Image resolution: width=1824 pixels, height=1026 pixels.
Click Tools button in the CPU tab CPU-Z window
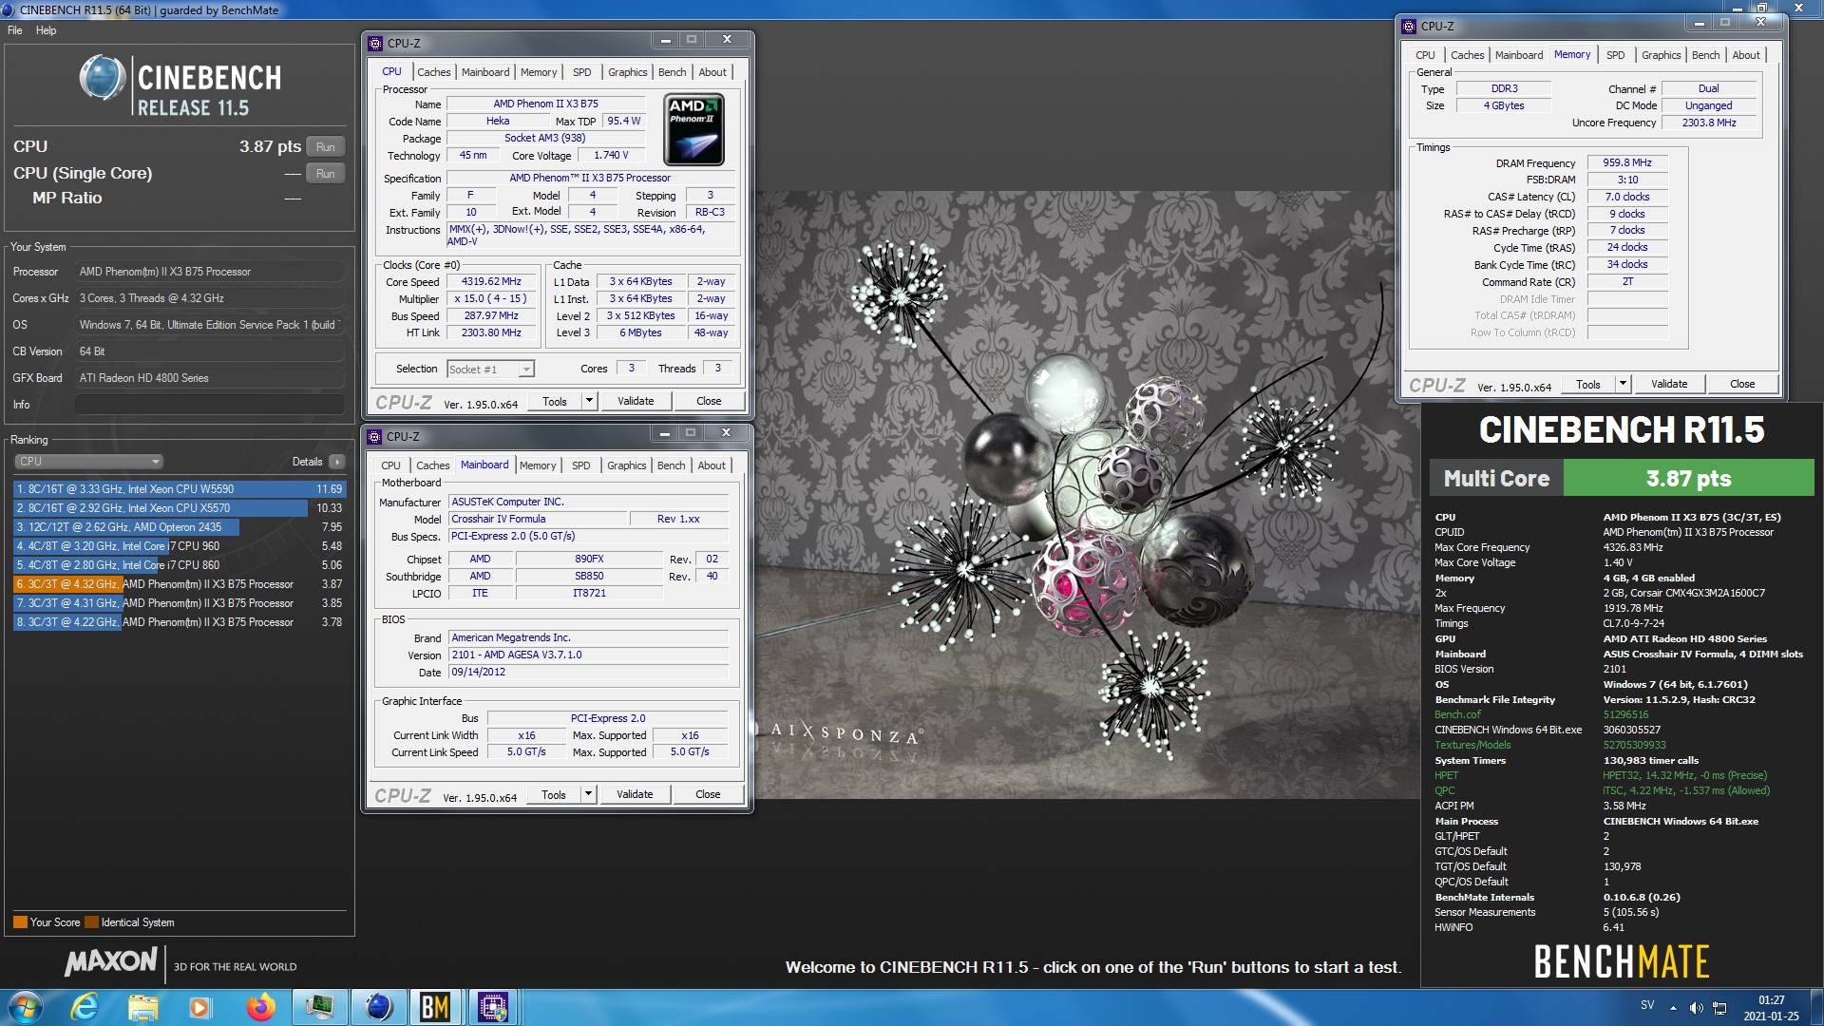tap(555, 401)
